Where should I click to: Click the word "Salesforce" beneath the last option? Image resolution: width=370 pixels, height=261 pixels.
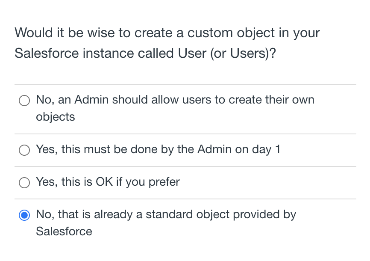(x=64, y=231)
